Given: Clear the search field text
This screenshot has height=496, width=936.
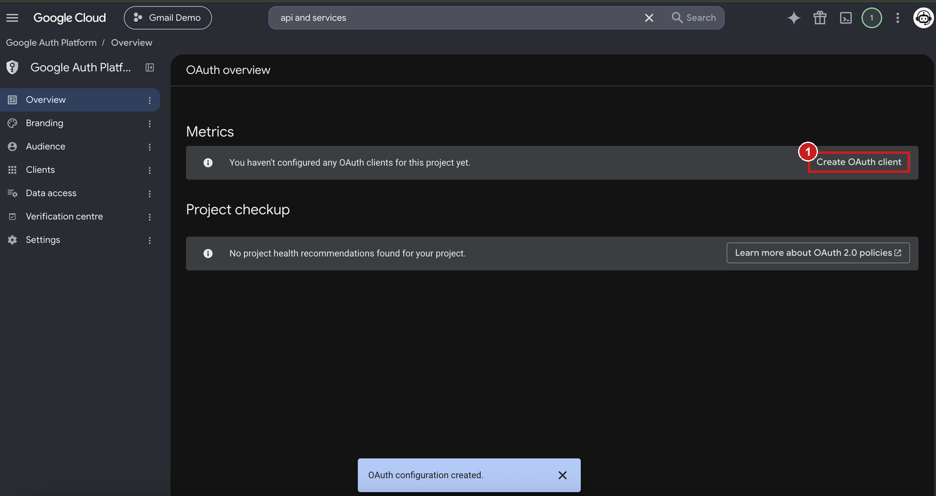Looking at the screenshot, I should tap(649, 18).
